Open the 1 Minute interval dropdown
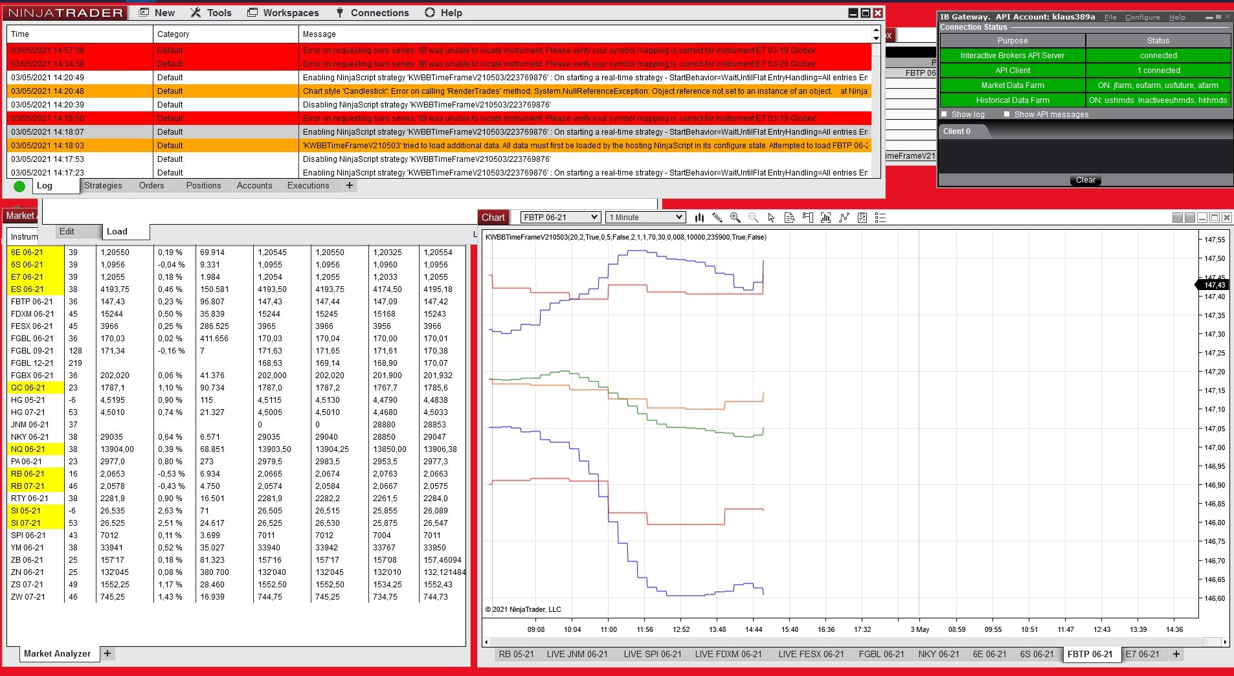The height and width of the screenshot is (676, 1234). (x=645, y=218)
